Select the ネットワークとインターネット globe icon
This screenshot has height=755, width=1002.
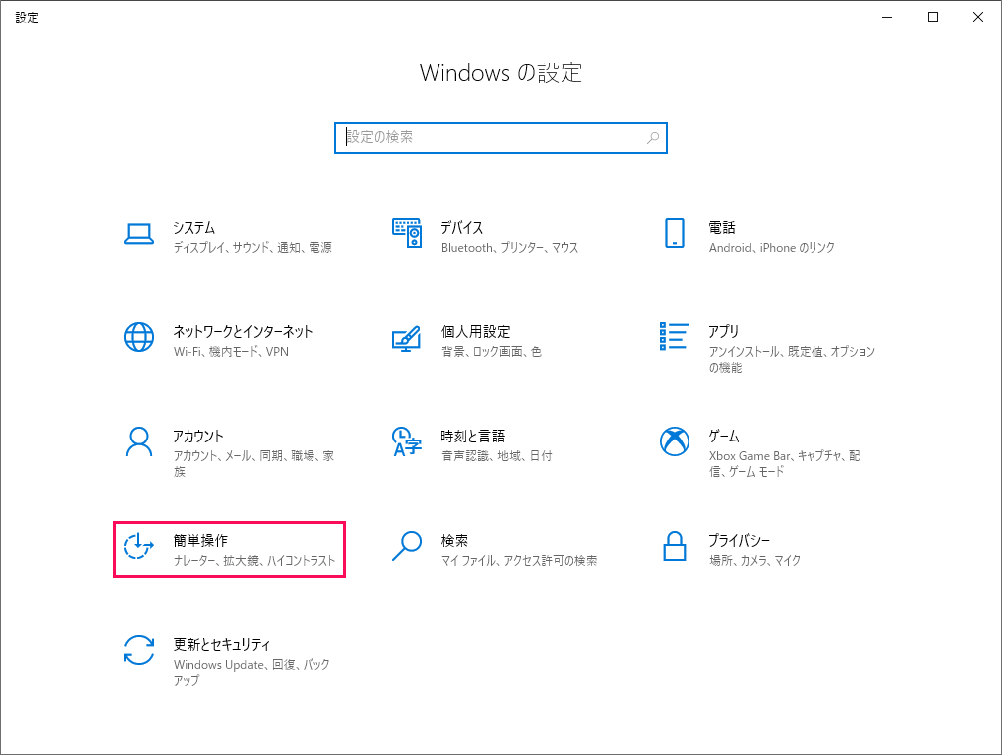pos(139,337)
